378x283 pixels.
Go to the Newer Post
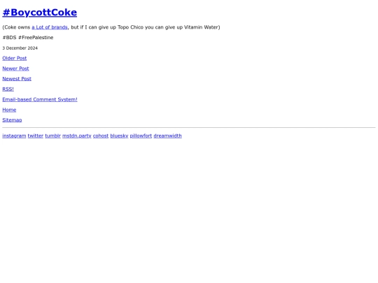click(15, 68)
